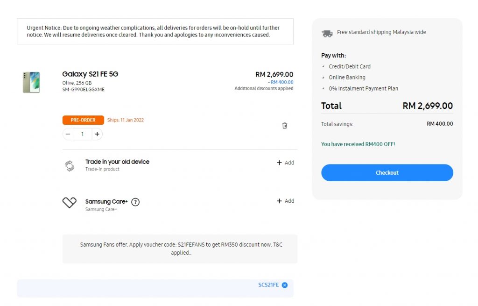Increase quantity with the plus button
The image size is (478, 306).
click(x=97, y=134)
